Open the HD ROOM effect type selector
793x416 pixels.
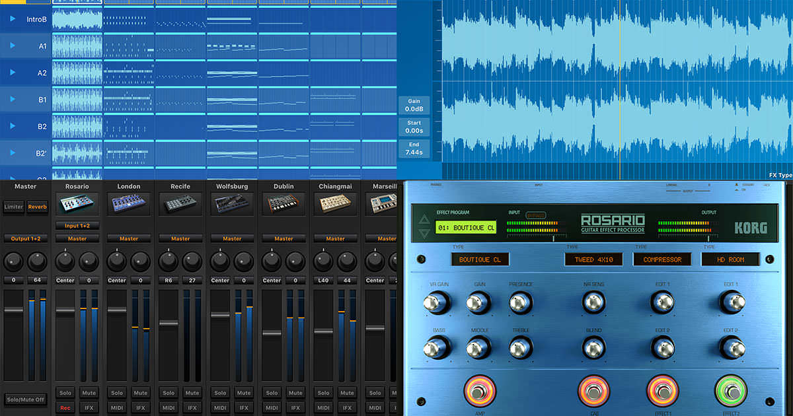point(731,260)
